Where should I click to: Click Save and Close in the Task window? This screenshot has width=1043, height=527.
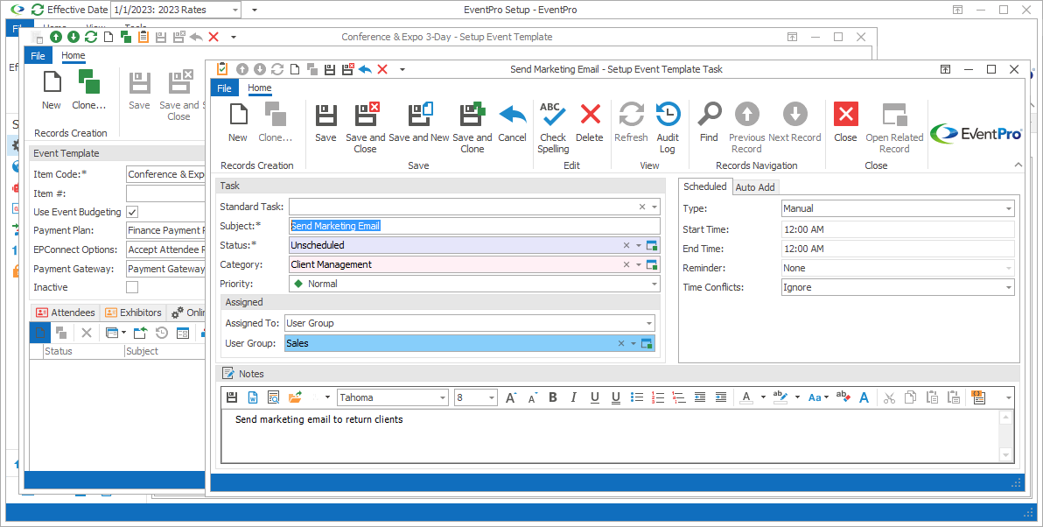point(365,128)
